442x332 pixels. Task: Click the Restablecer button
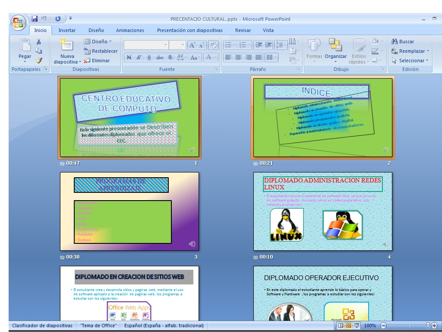pyautogui.click(x=101, y=51)
